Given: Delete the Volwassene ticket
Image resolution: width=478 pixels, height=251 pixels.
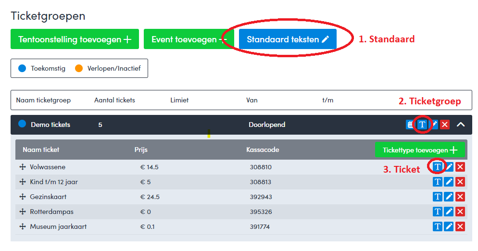Looking at the screenshot, I should tap(460, 167).
